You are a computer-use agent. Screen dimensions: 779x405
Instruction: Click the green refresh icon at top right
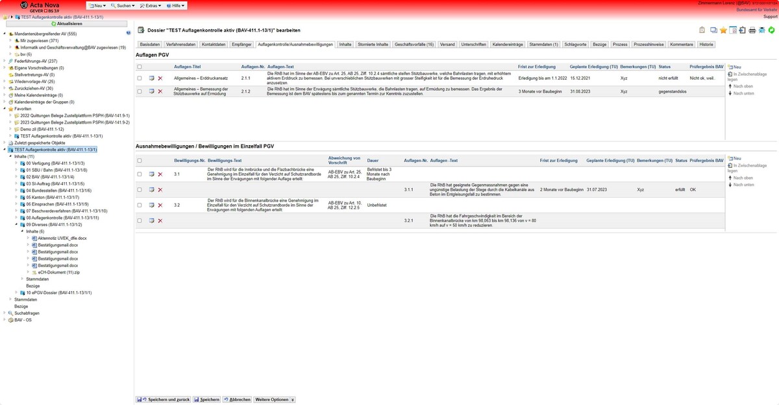771,30
